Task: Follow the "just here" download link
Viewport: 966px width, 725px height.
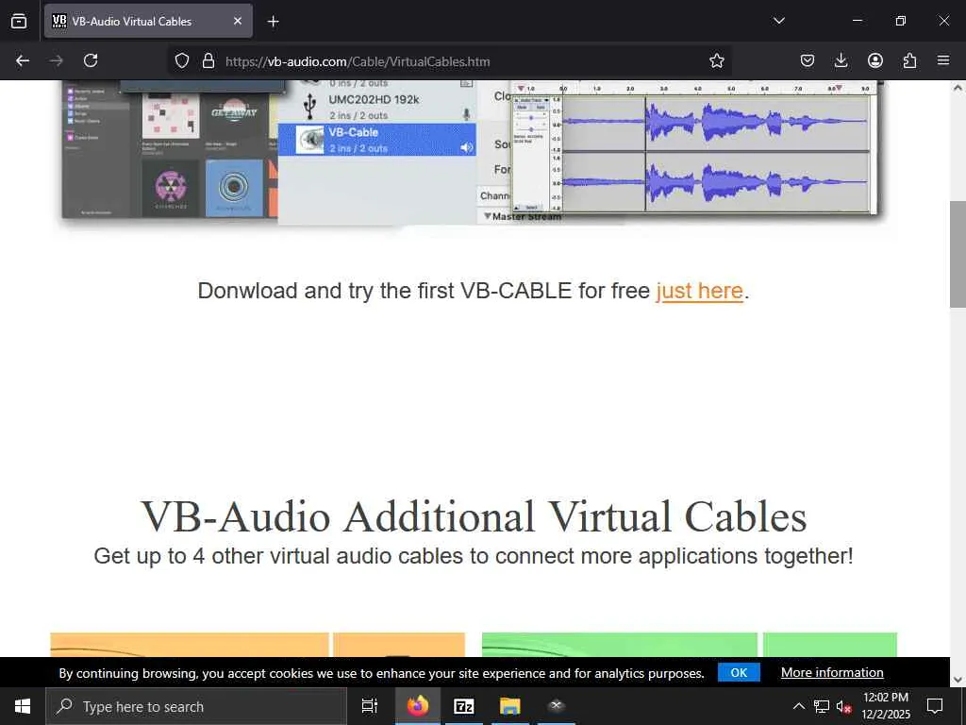Action: pyautogui.click(x=700, y=291)
